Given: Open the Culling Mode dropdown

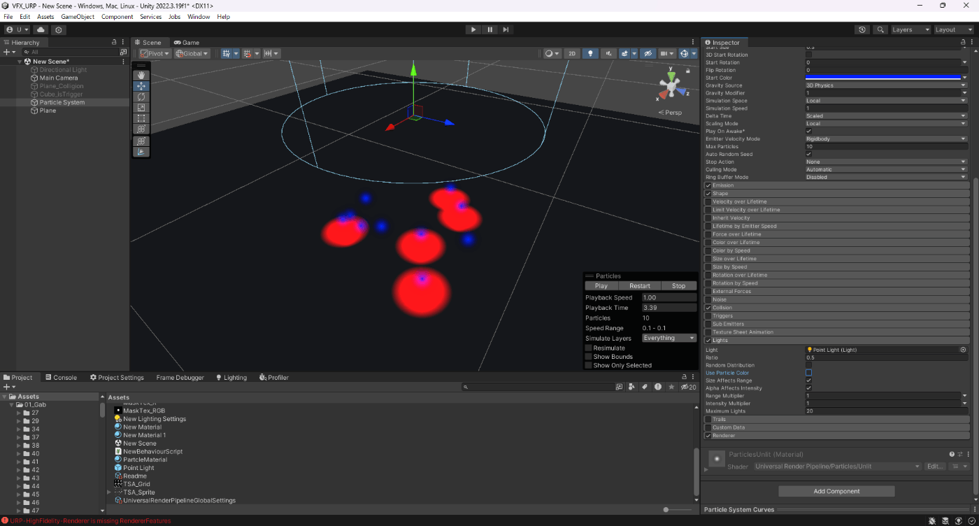Looking at the screenshot, I should [x=886, y=169].
